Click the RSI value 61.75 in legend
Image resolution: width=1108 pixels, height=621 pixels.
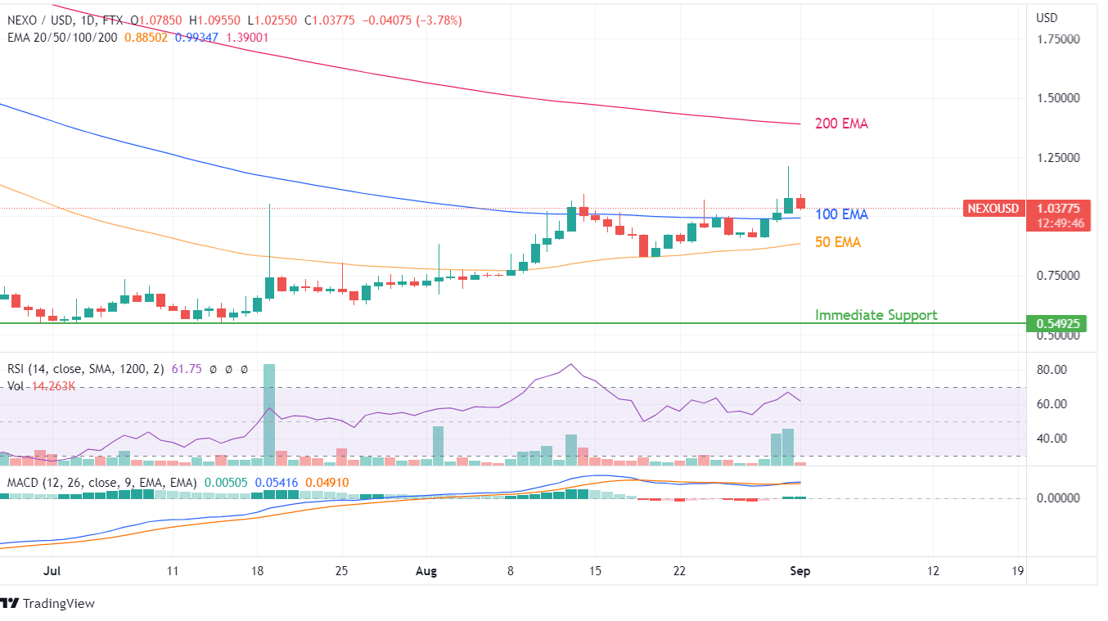click(x=187, y=370)
